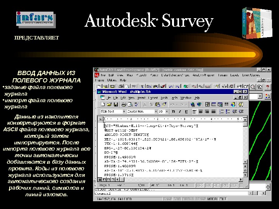Open the Courier New font dropdown
Screen dimensions: 279x209
pos(156,111)
